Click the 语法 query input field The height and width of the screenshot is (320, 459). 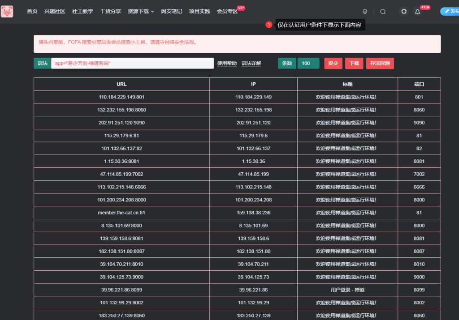[133, 63]
